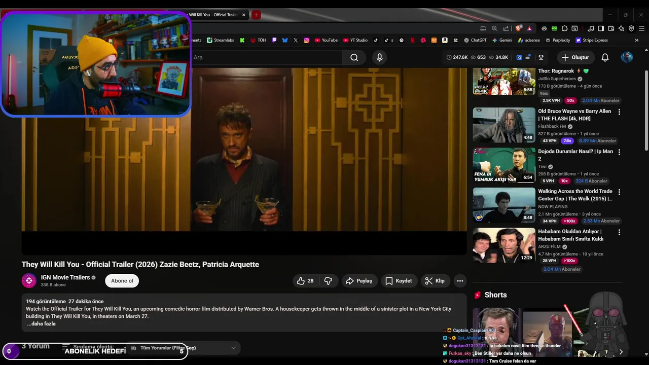Click the Amazon bookmark icon

(445, 40)
